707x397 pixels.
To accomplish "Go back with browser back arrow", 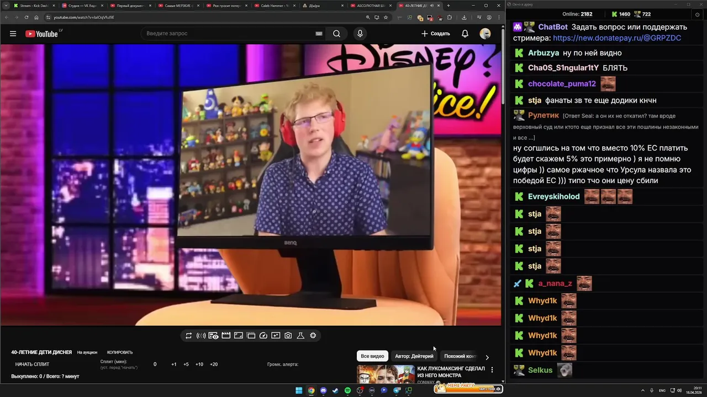I will point(6,17).
